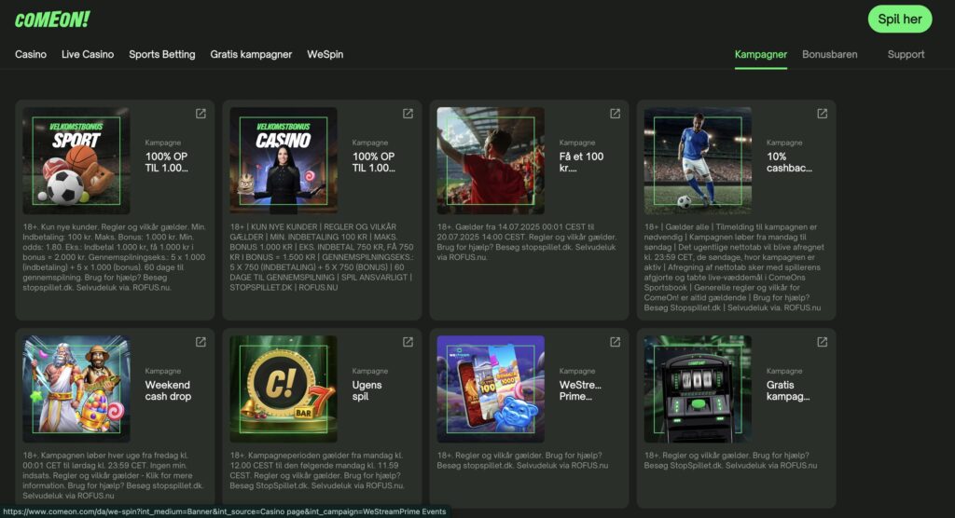Open the slot machine thumbnail
Viewport: 955px width, 518px height.
698,388
